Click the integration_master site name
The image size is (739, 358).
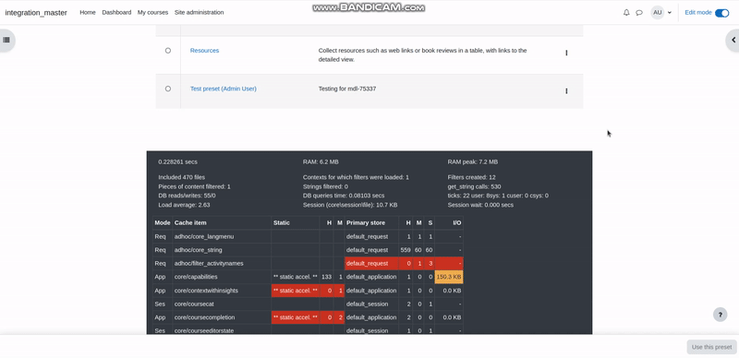pos(36,13)
